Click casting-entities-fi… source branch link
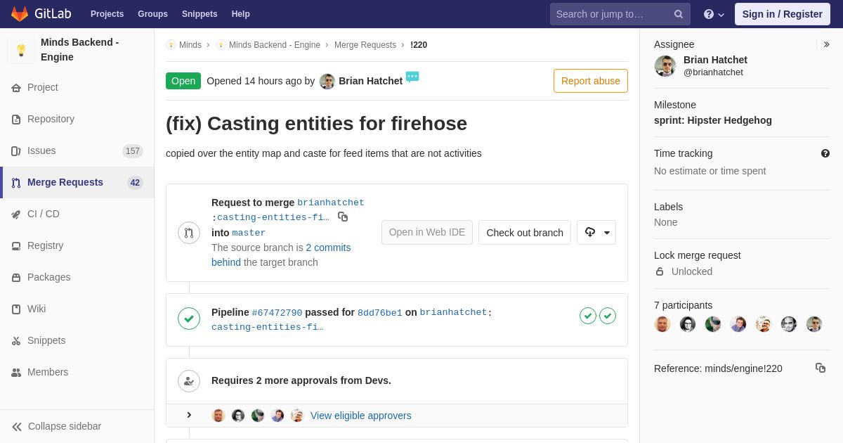This screenshot has width=843, height=443. click(x=273, y=217)
